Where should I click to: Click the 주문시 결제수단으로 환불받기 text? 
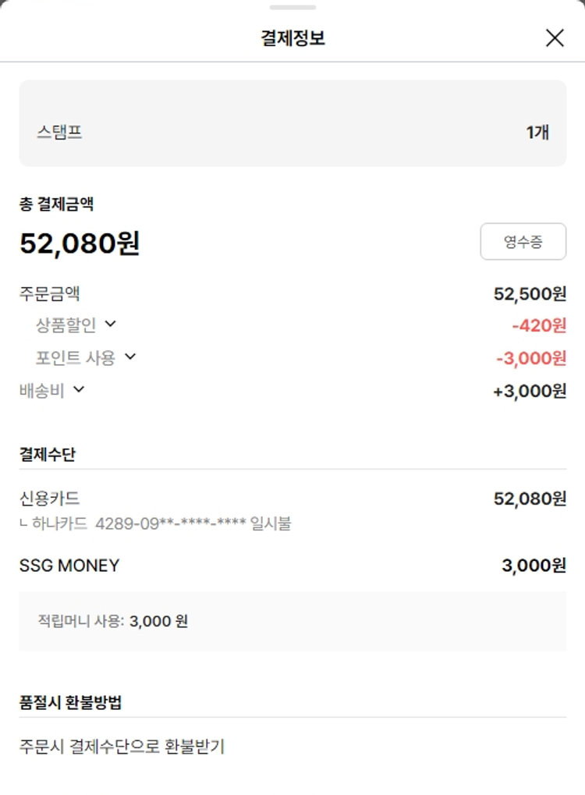[122, 746]
